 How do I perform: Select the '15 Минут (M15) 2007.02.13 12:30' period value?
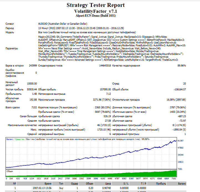click(x=56, y=28)
